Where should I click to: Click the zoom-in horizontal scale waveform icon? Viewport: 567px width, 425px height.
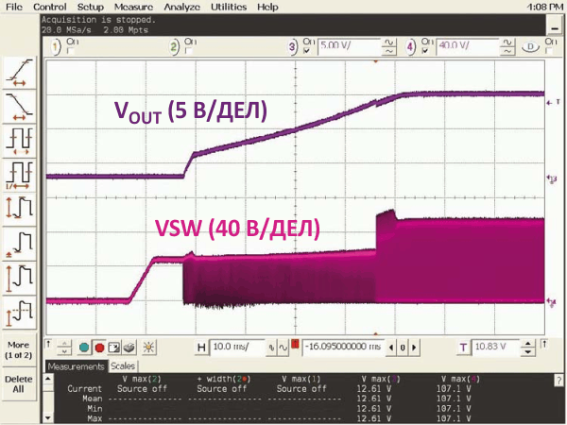coord(283,348)
